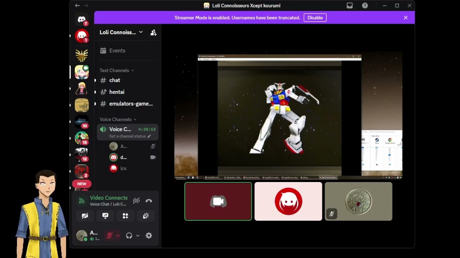Click the calendar icon next to Events
Viewport: 460px width, 258px height.
pos(103,51)
